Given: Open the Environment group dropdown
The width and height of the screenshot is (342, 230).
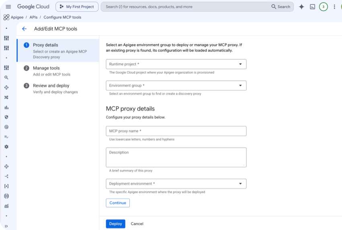Looking at the screenshot, I should pyautogui.click(x=176, y=85).
